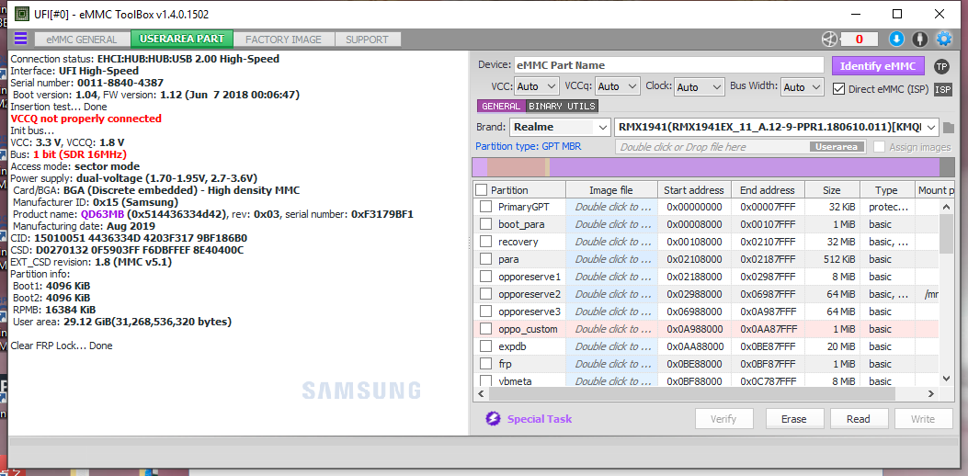This screenshot has width=968, height=476.
Task: Check the para partition checkbox
Action: 486,259
